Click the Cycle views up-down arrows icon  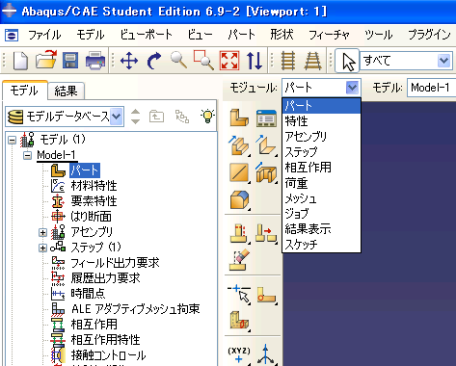click(x=255, y=61)
